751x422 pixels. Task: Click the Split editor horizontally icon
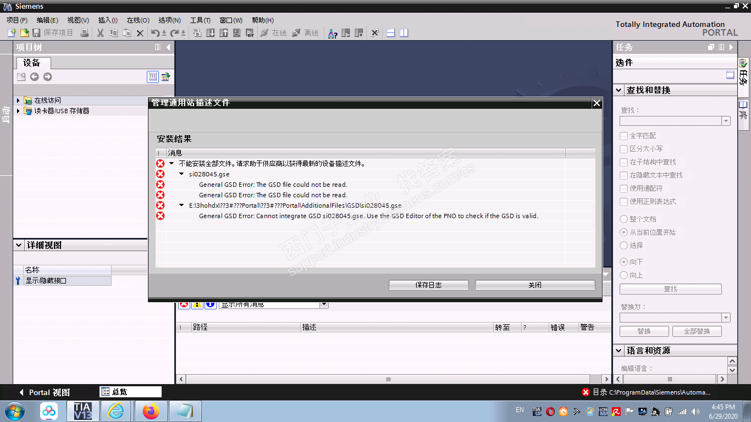391,33
